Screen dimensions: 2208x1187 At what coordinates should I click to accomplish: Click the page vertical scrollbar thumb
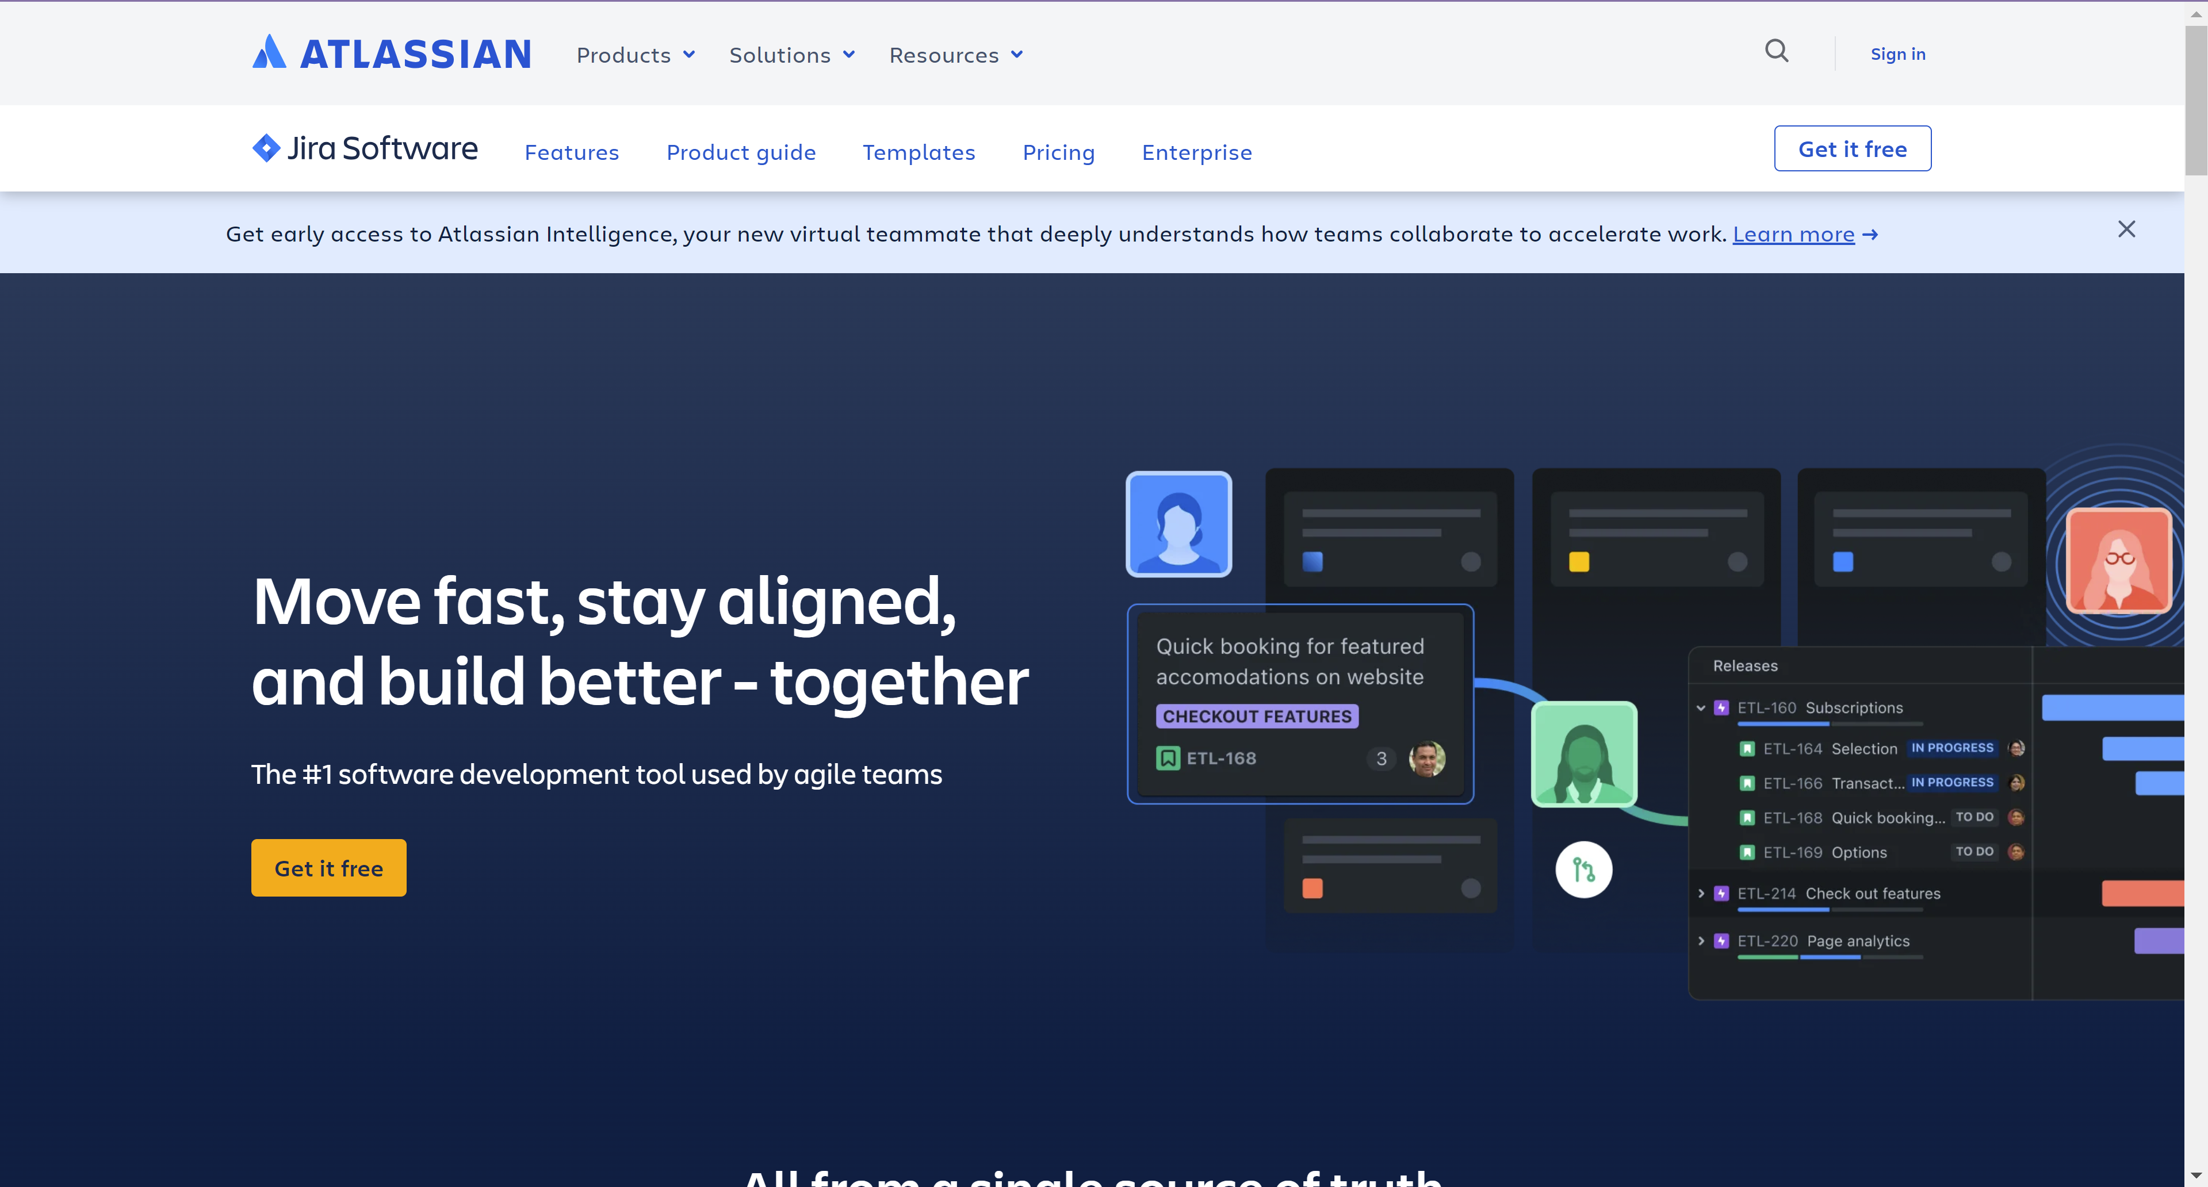[2196, 99]
